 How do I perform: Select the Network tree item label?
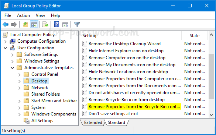click(x=40, y=88)
